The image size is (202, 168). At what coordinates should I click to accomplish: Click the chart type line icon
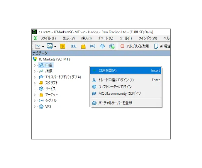pyautogui.click(x=38, y=46)
